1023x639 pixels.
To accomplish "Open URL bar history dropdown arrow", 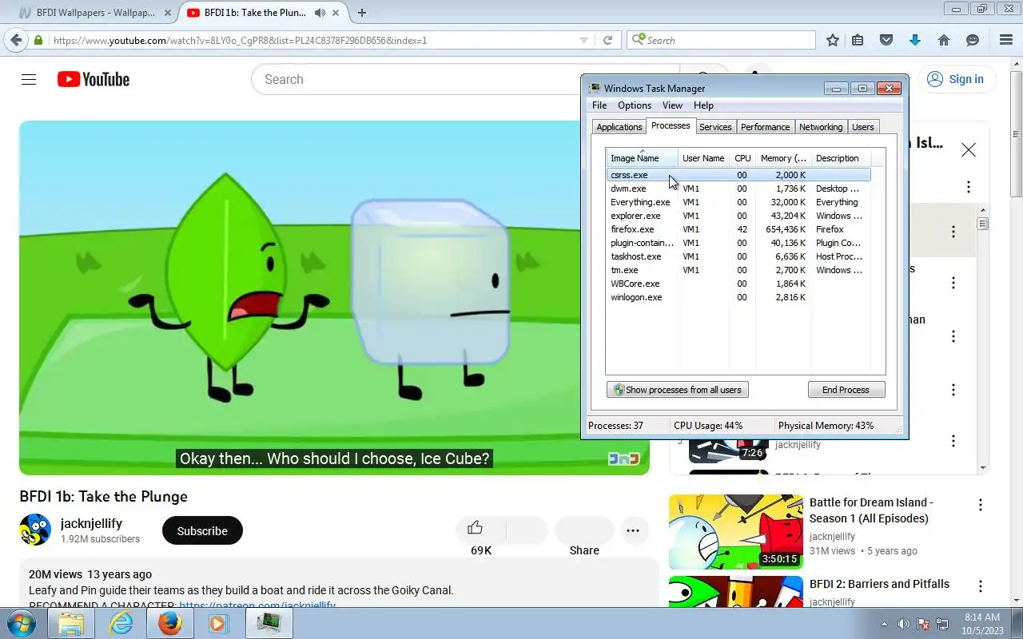I will tap(583, 40).
